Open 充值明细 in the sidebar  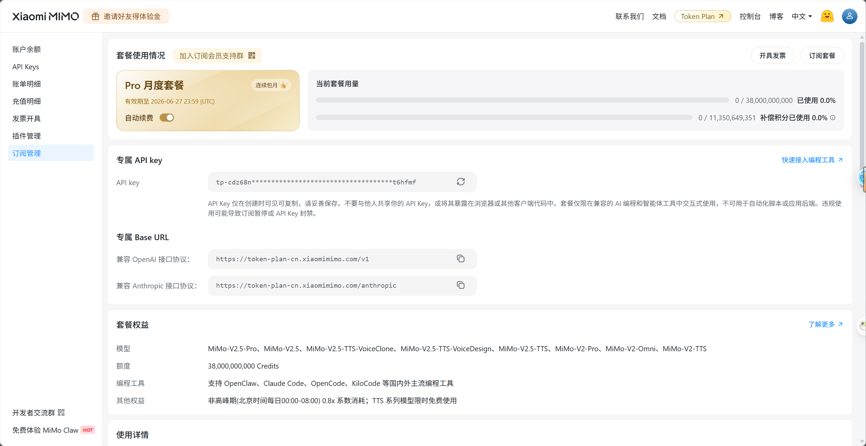point(51,101)
